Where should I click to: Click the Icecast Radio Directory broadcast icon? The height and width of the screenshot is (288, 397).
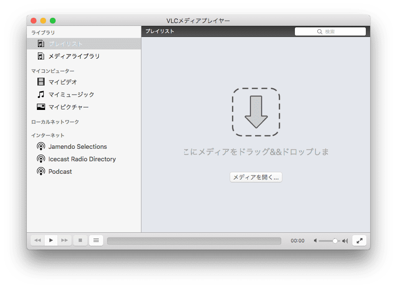click(41, 159)
